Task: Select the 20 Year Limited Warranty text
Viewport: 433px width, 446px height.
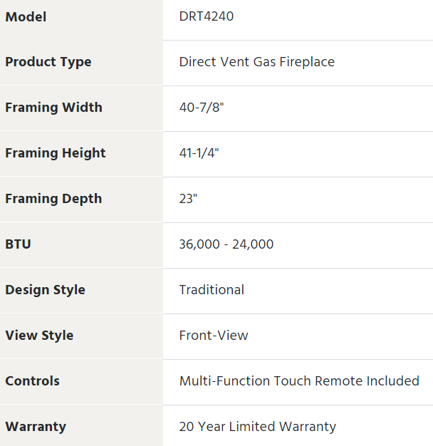Action: tap(258, 427)
